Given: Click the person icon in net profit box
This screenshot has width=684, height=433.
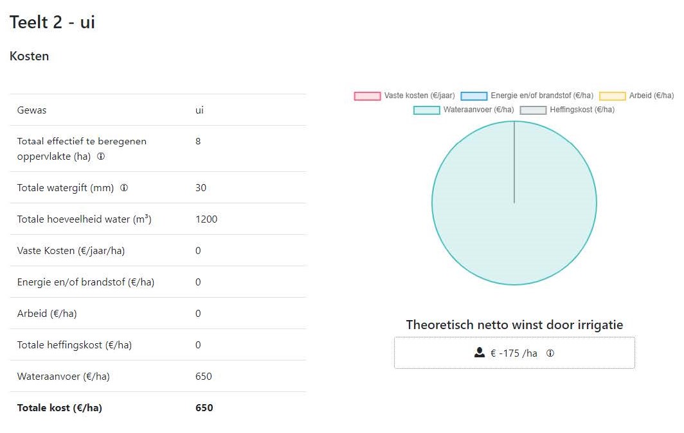Looking at the screenshot, I should (480, 353).
